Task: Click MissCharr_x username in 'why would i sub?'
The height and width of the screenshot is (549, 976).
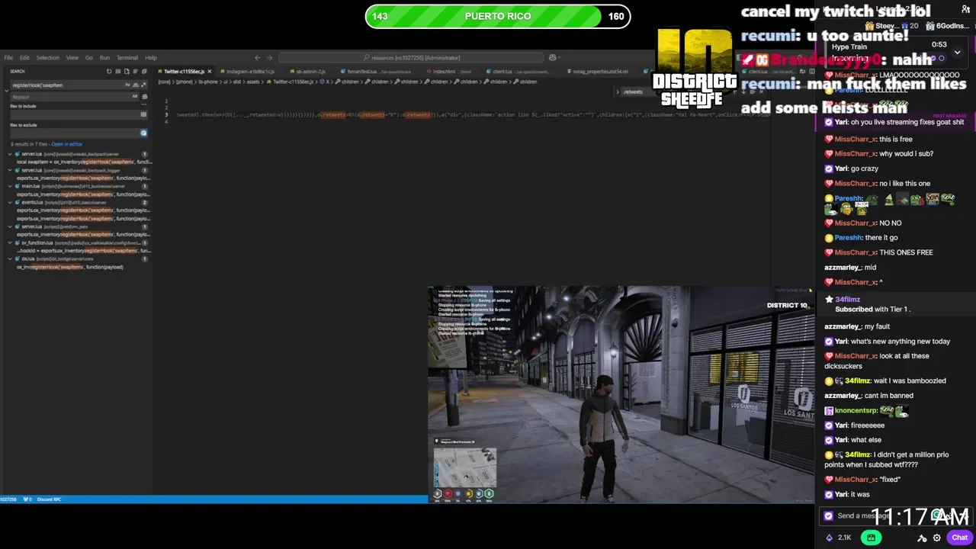Action: [856, 153]
